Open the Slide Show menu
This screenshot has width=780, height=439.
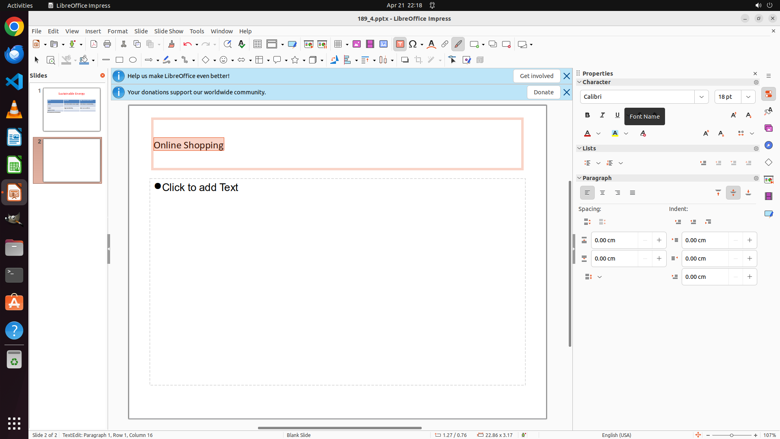[169, 31]
